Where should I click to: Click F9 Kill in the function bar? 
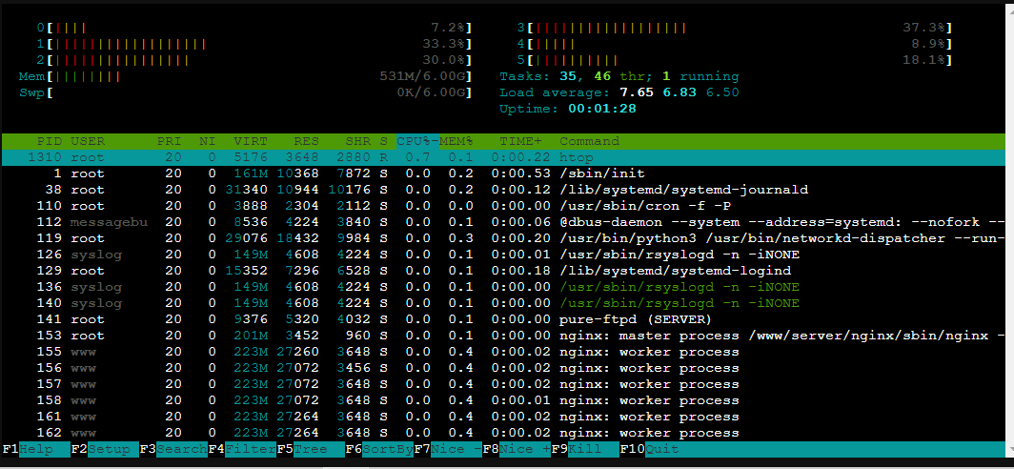(594, 449)
